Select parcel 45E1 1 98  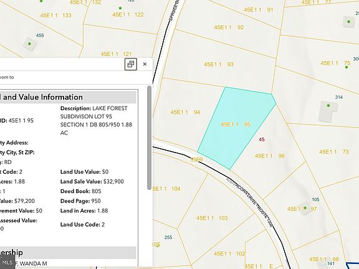323,259
